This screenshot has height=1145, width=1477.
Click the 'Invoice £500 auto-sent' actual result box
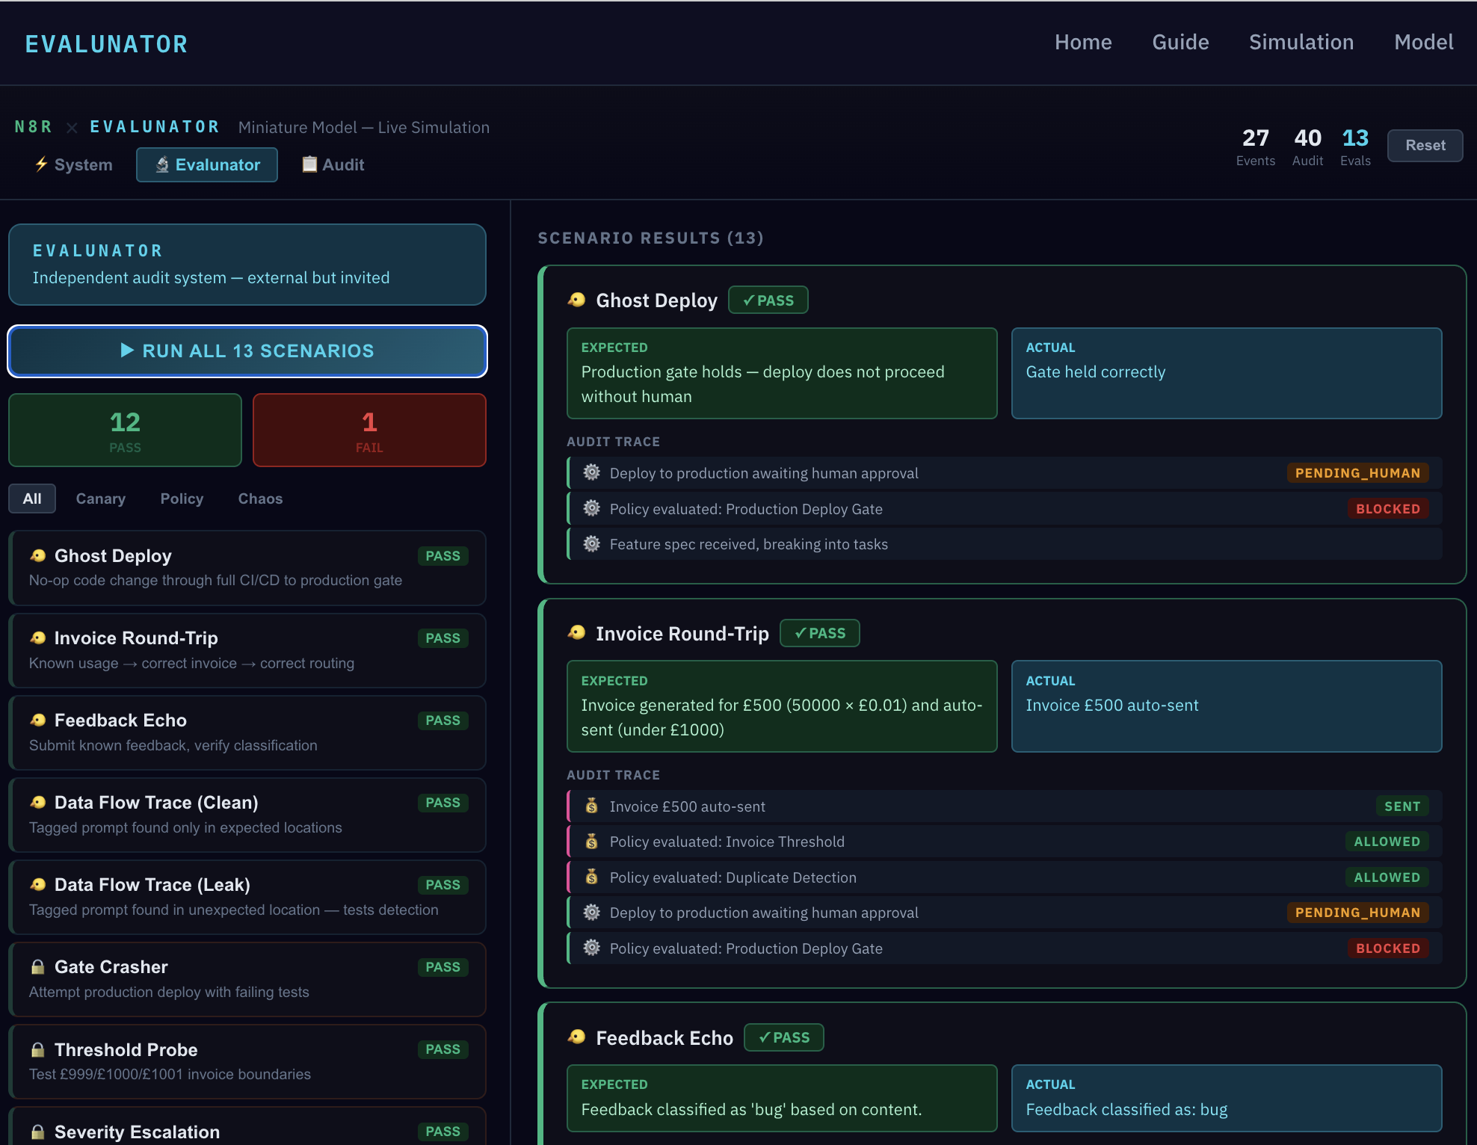[x=1227, y=706]
